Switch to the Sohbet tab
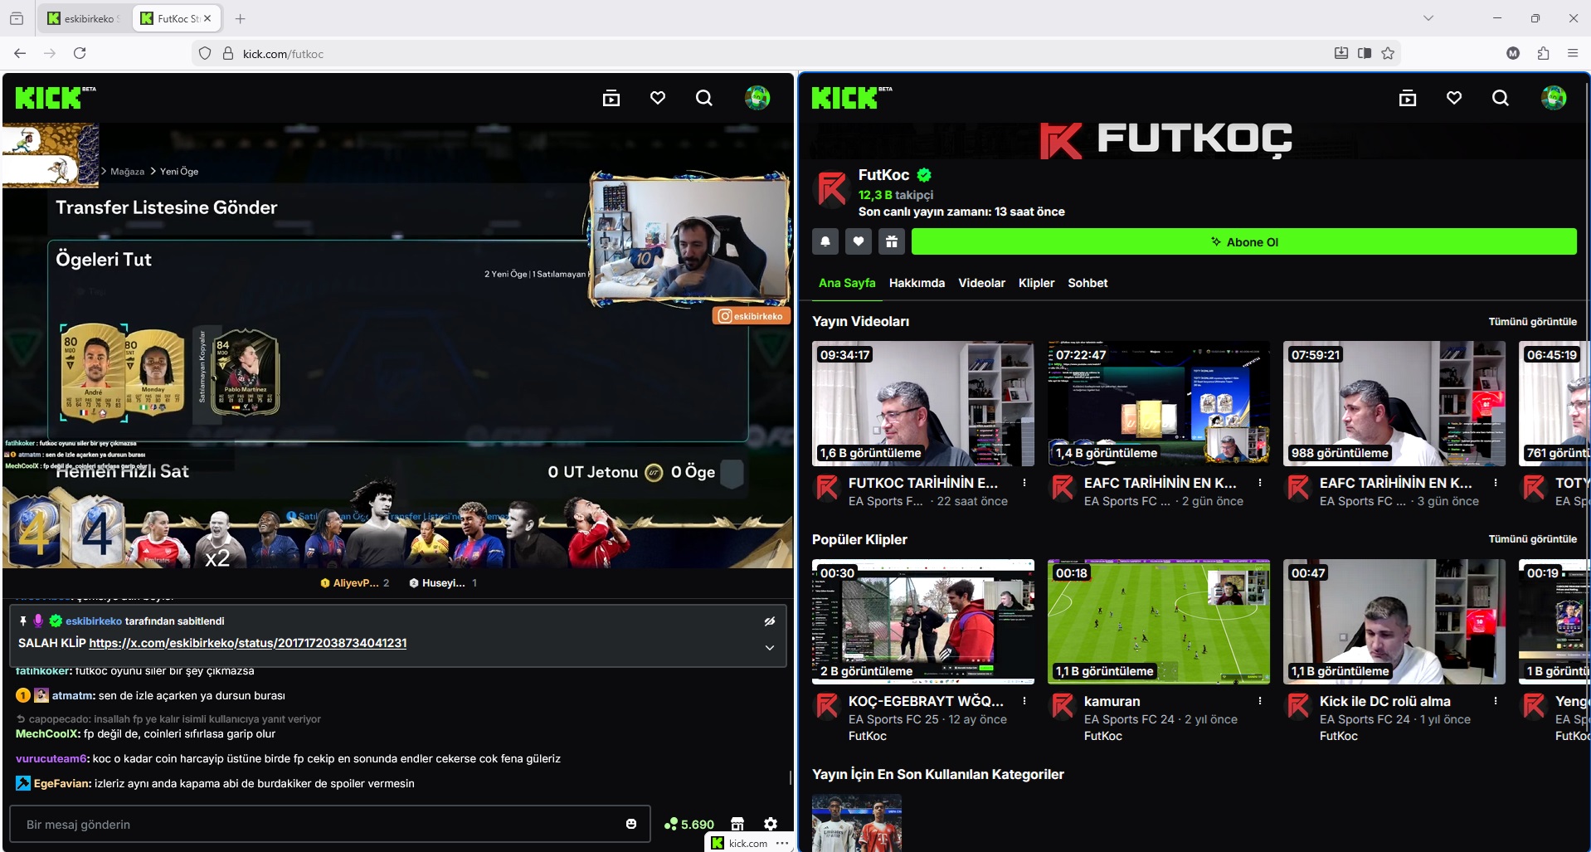Viewport: 1591px width, 852px height. [x=1087, y=283]
